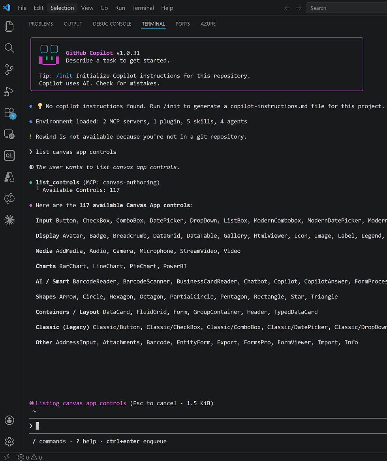The width and height of the screenshot is (387, 461).
Task: Click the 'ctrl+enter enqueue' hint
Action: coord(136,442)
